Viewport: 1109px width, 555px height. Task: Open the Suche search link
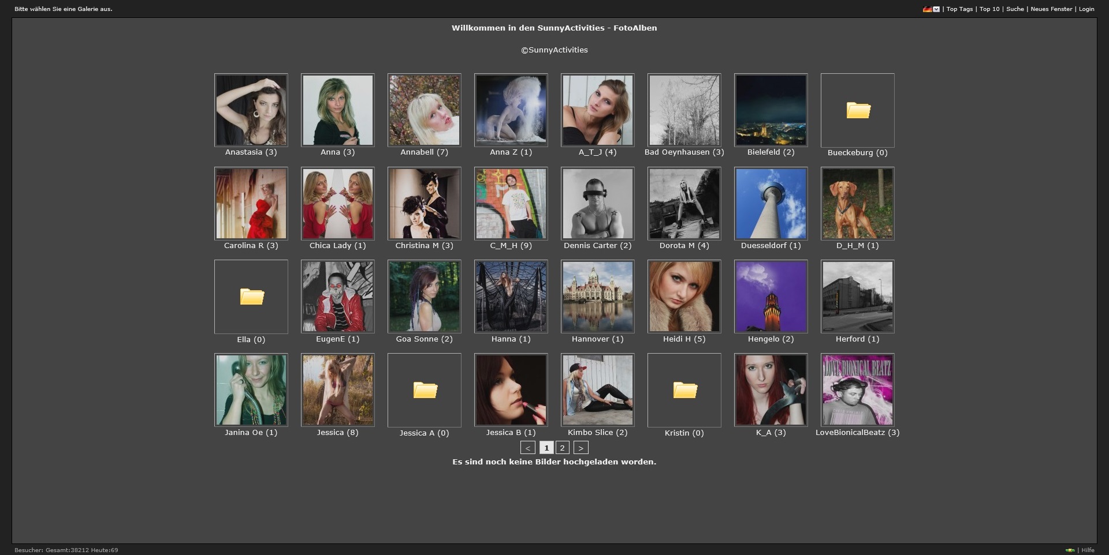(1015, 9)
